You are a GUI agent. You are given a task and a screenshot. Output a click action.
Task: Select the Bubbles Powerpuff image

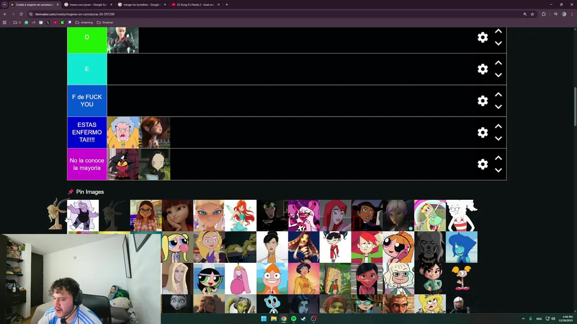178,247
